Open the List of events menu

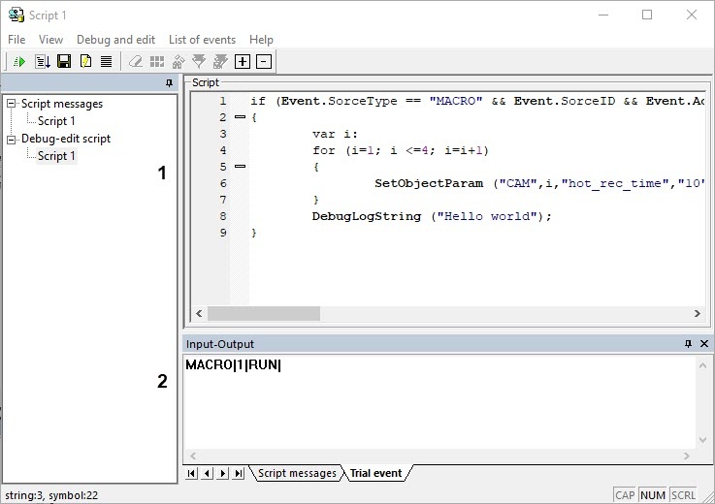click(202, 40)
